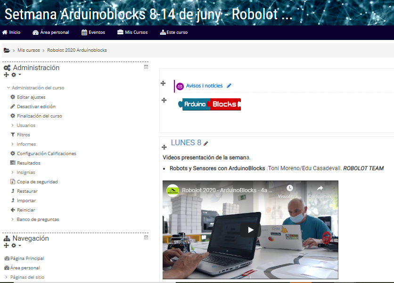Image resolution: width=394 pixels, height=283 pixels.
Task: Click Desactivar edición
Action: pyautogui.click(x=36, y=107)
